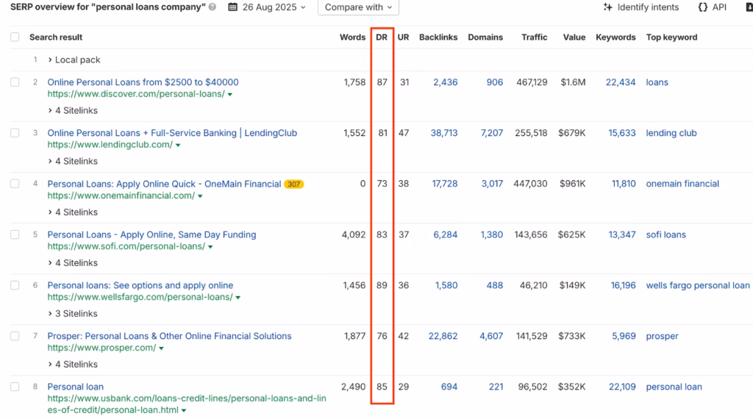Select the checkbox for the Wells Fargo row
The image size is (753, 419).
coord(15,285)
